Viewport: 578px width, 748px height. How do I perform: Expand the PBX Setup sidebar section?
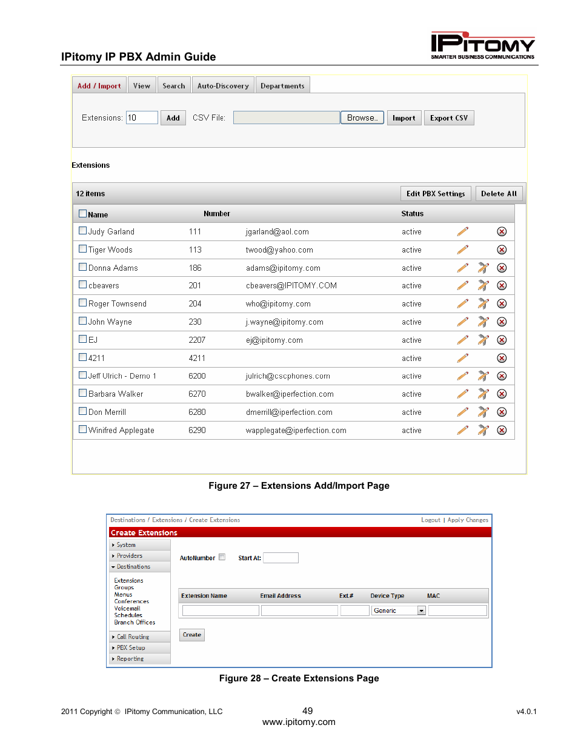[x=140, y=648]
